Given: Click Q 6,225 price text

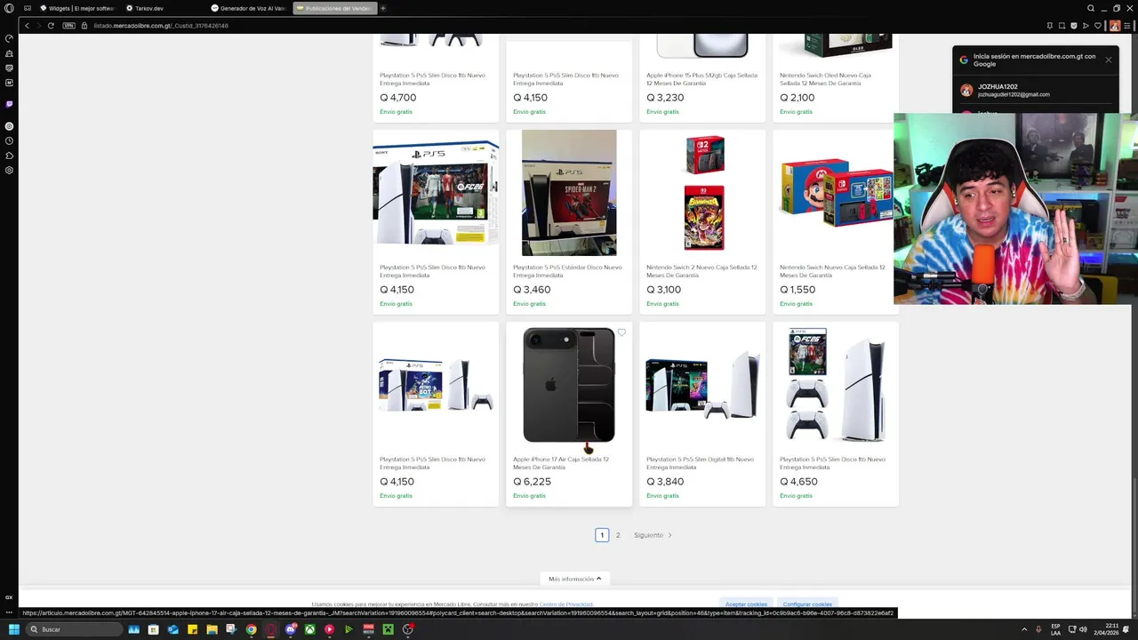Looking at the screenshot, I should [532, 482].
